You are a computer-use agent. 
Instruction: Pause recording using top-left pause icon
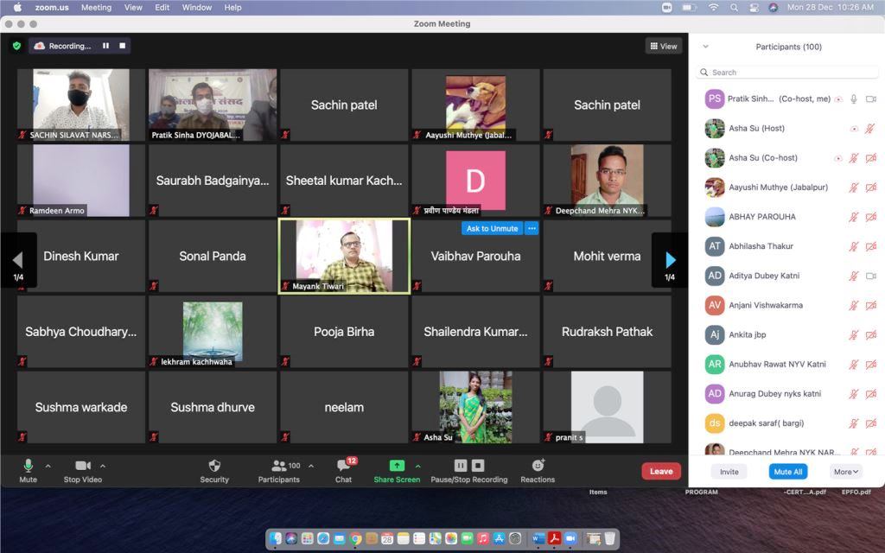105,46
